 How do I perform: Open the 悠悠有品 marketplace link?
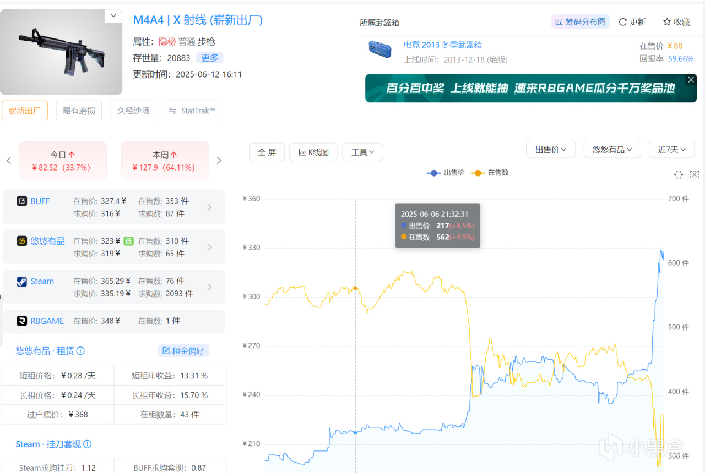(48, 241)
